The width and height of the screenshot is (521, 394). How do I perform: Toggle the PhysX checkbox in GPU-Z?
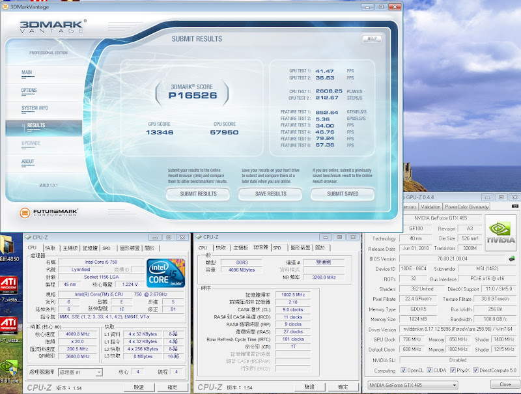pyautogui.click(x=453, y=370)
